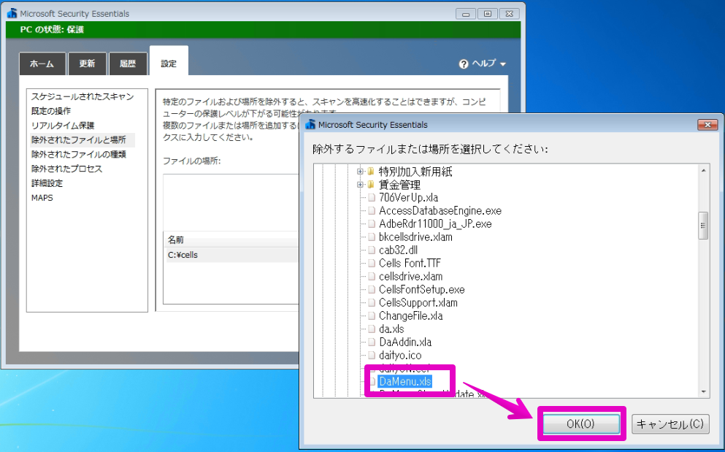Click the file icon beside cab32.dll

click(x=372, y=250)
